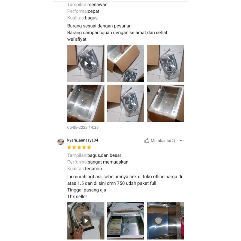Select the review timestamp 05-08-2023 14:38
The image size is (241, 241).
(83, 127)
